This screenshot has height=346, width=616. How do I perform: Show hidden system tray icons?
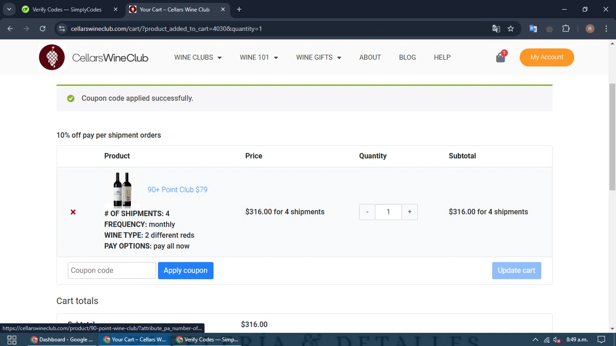click(x=535, y=340)
